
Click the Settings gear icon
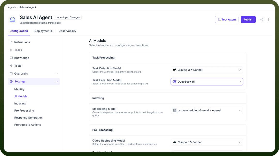pos(11,81)
